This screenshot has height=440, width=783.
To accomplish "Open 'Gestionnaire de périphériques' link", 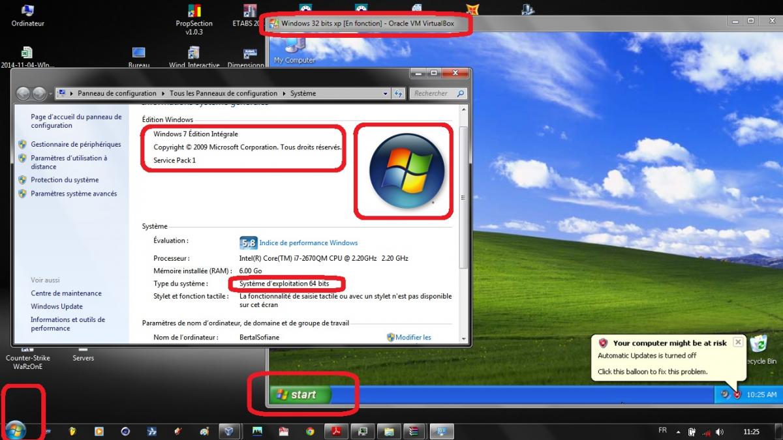I will [x=76, y=144].
